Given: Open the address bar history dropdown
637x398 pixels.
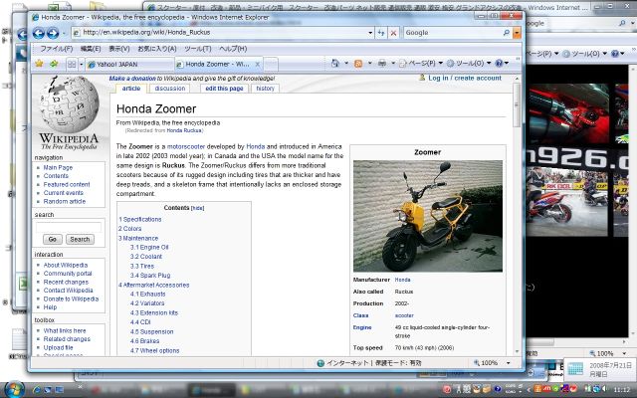Looking at the screenshot, I should 370,33.
